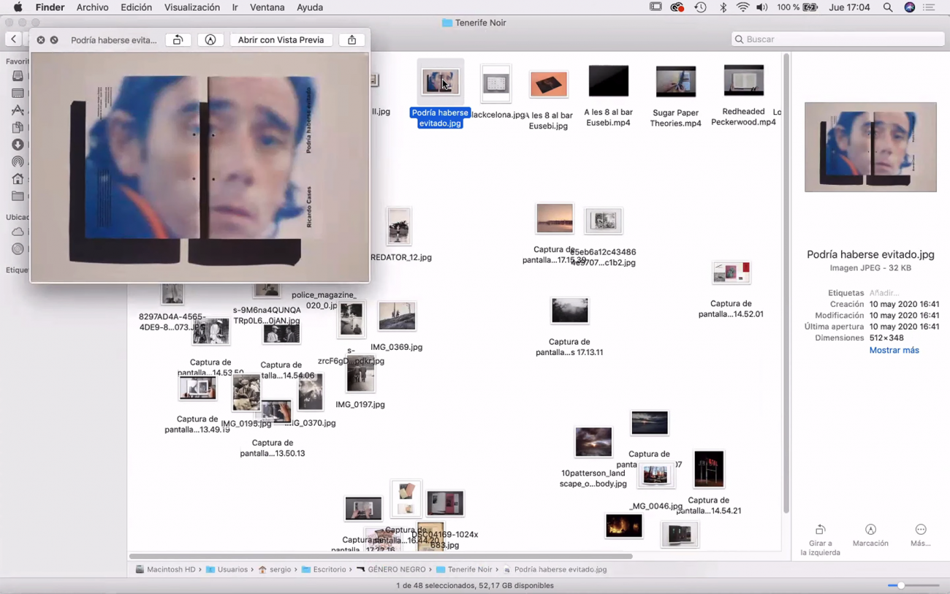The height and width of the screenshot is (594, 950).
Task: Open Applications icon in Finder sidebar
Action: tap(18, 110)
